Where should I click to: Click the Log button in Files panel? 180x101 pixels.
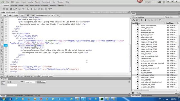click(176, 93)
